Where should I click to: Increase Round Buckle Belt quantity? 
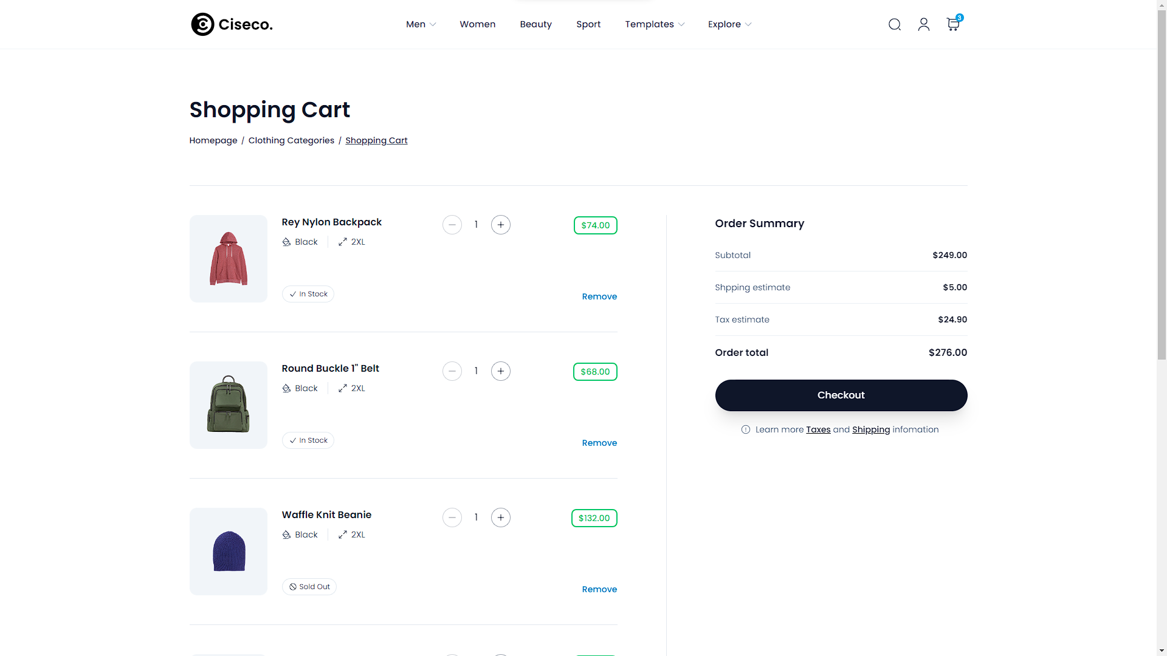tap(500, 371)
